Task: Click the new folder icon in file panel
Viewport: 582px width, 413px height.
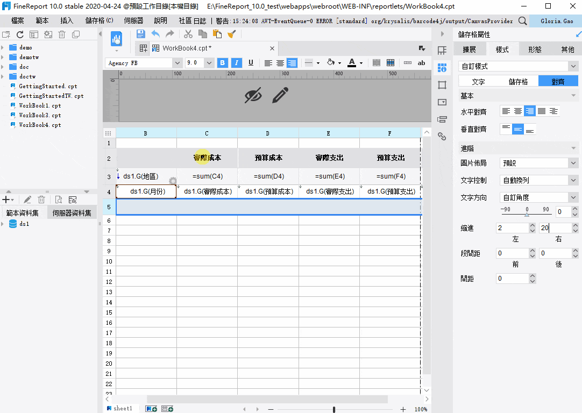Action: (6, 34)
